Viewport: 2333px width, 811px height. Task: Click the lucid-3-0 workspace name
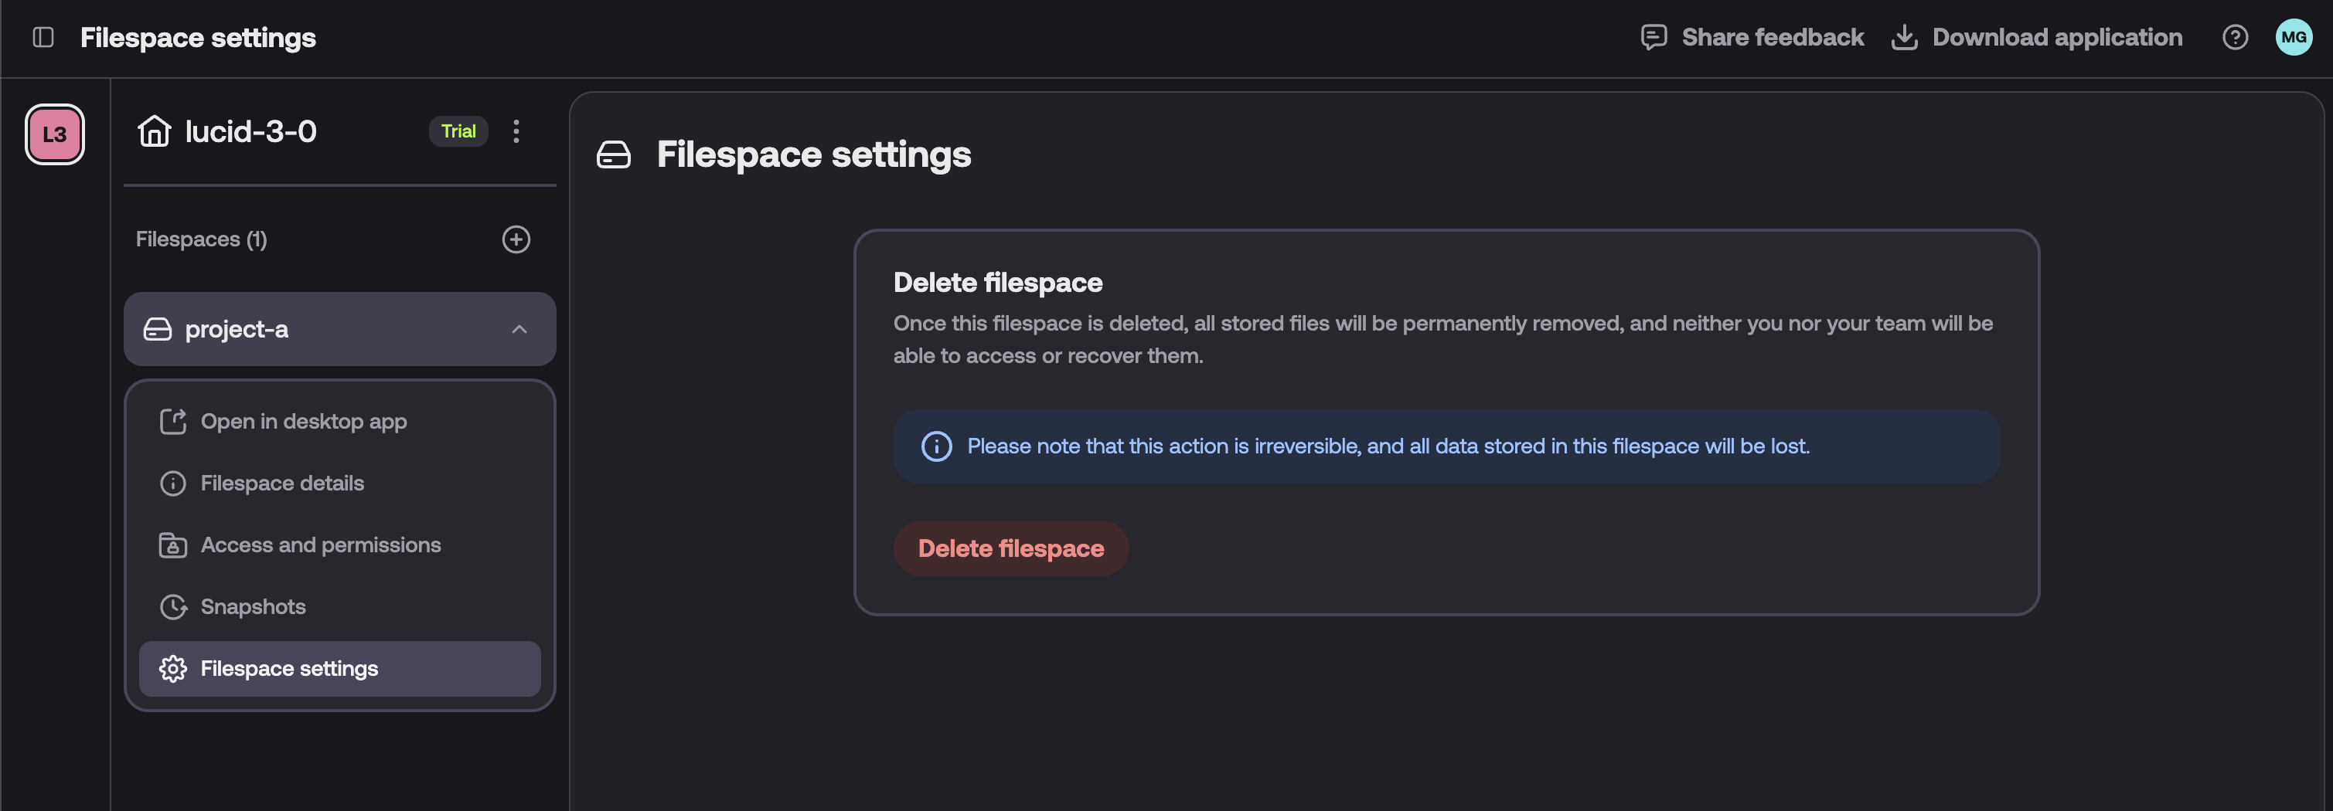click(x=251, y=131)
